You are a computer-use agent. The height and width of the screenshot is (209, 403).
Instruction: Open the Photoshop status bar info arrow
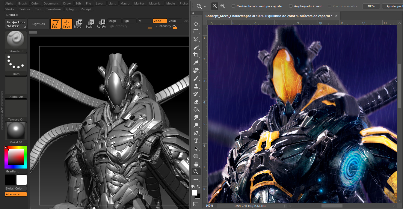pos(285,206)
